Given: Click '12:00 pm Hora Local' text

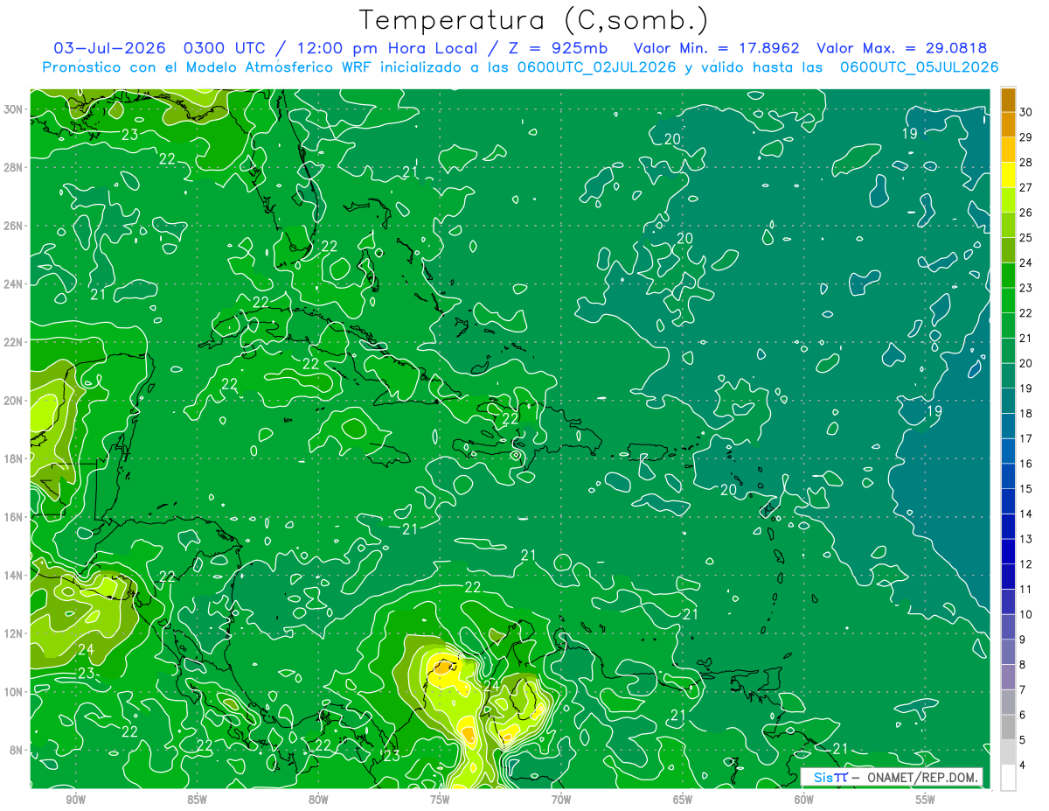Looking at the screenshot, I should click(386, 48).
